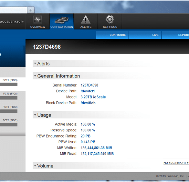Click the FCT1 (FIOB) usage bar
The width and height of the screenshot is (189, 182).
(x=9, y=85)
